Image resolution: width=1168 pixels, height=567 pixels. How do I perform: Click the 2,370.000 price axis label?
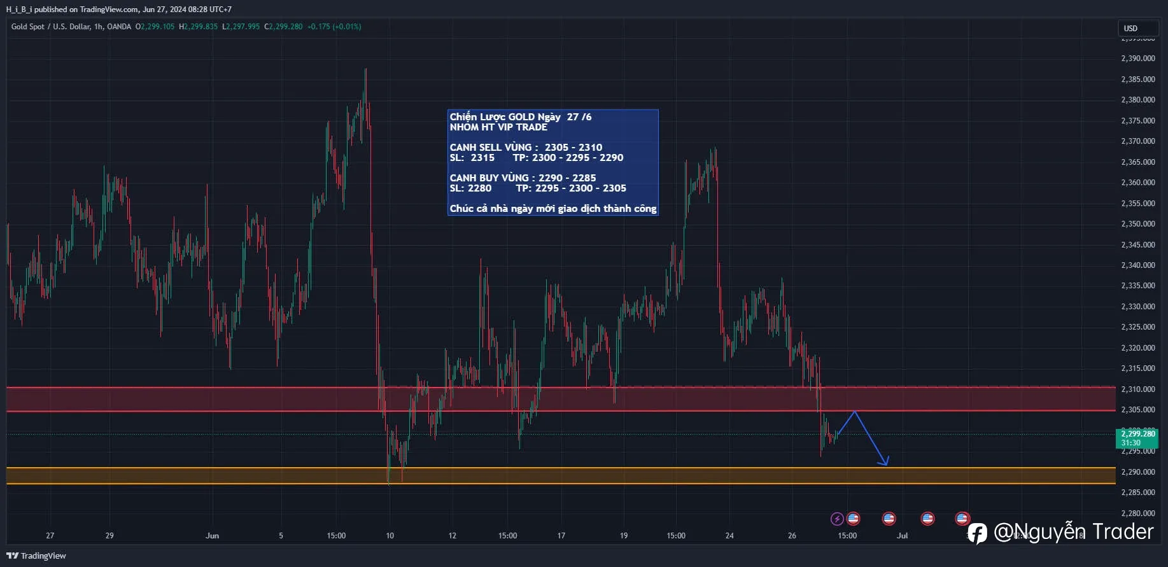click(x=1138, y=141)
